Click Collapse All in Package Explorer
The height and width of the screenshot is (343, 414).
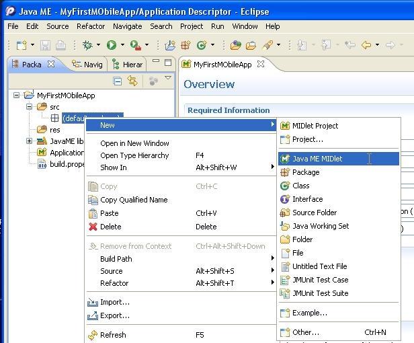tap(117, 81)
